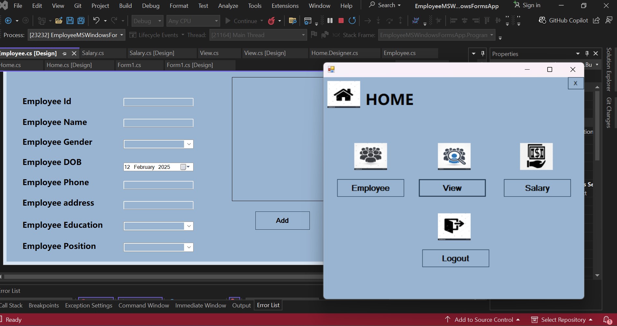Click the Save All icon
The image size is (617, 326).
(x=80, y=20)
